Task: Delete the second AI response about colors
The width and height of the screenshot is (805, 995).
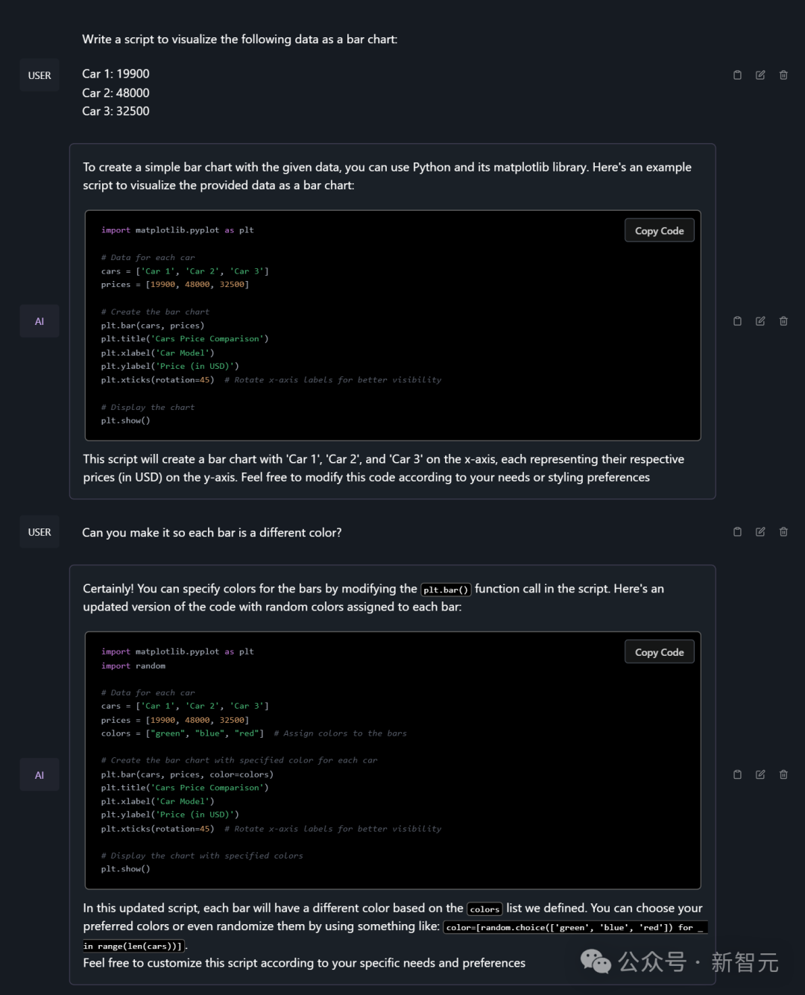Action: coord(783,775)
